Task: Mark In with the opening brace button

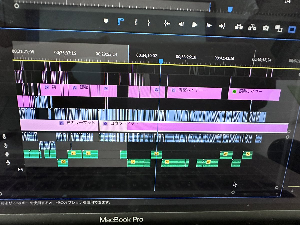Action: click(136, 22)
